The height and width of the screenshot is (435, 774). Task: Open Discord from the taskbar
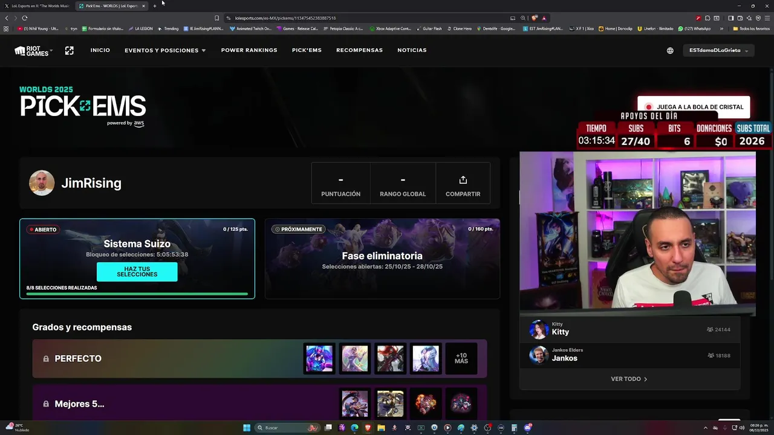(x=527, y=428)
